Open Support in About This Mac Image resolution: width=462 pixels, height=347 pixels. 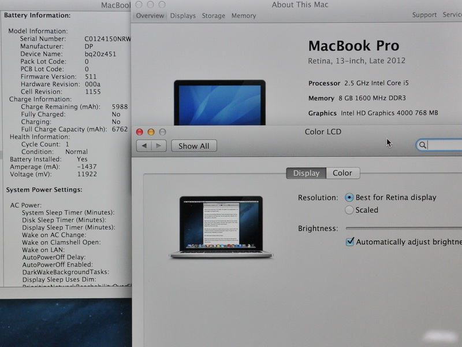(x=424, y=15)
